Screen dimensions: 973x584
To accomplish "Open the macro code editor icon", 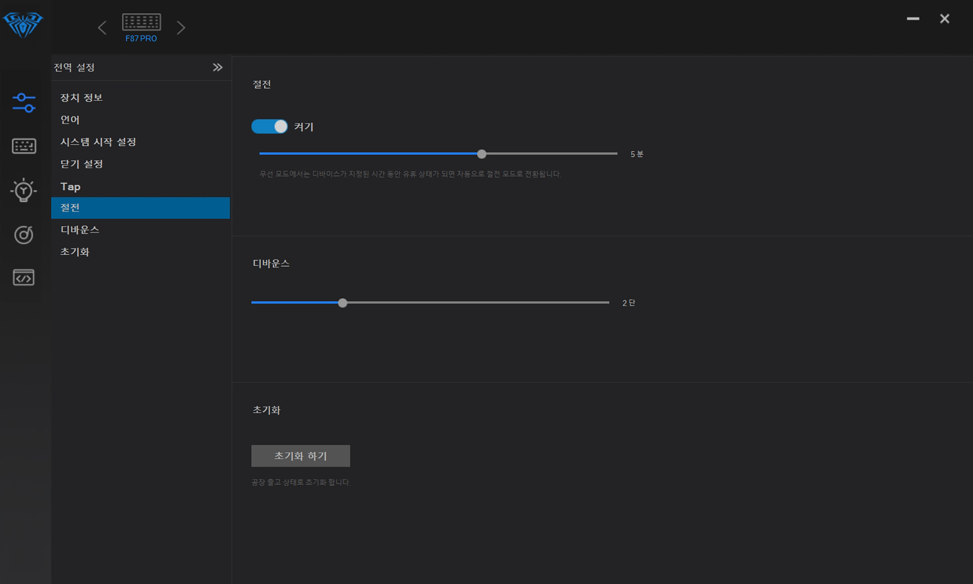I will click(x=23, y=278).
